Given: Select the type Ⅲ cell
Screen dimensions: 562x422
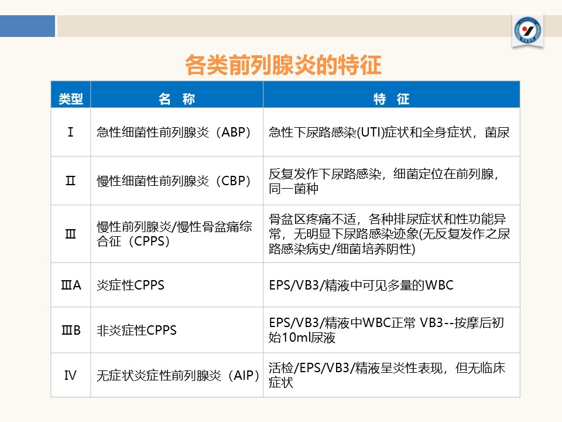Looking at the screenshot, I should coord(71,234).
